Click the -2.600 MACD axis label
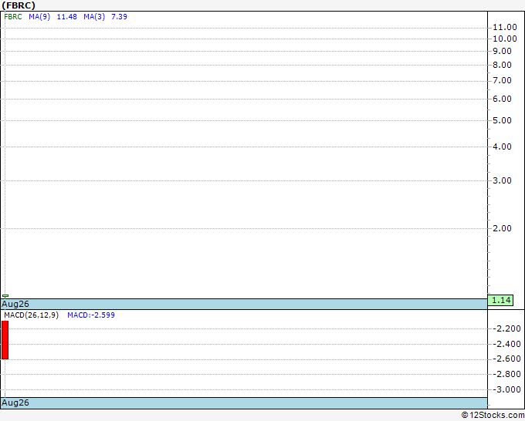 [x=507, y=359]
